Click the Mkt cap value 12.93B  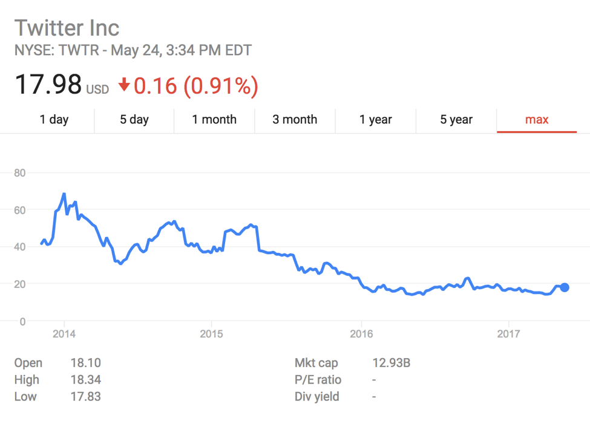pos(392,363)
